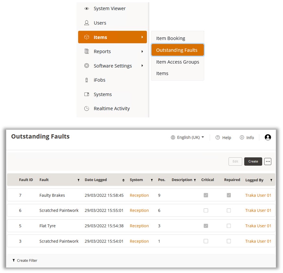283x273 pixels.
Task: Toggle Repaired checkbox for Faulty Brakes row
Action: [229, 195]
